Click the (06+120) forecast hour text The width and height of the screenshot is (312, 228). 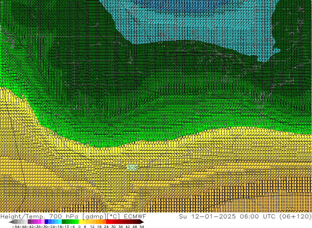pos(295,216)
